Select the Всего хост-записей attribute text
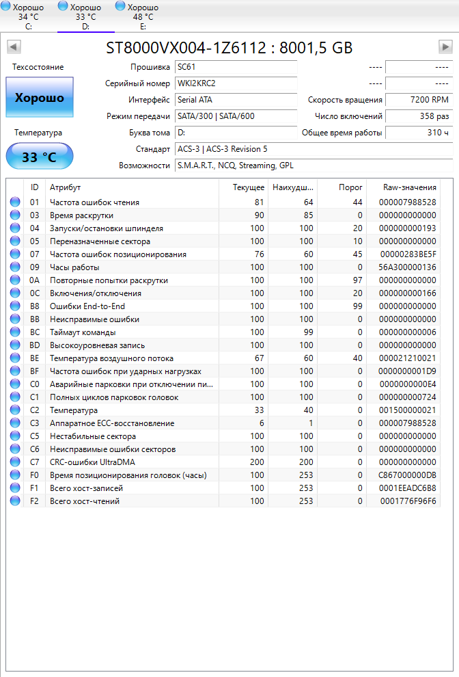 (x=86, y=488)
